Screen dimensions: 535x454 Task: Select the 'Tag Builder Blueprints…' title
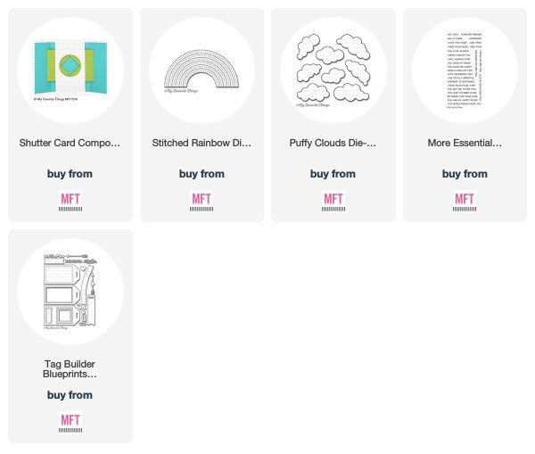point(70,369)
